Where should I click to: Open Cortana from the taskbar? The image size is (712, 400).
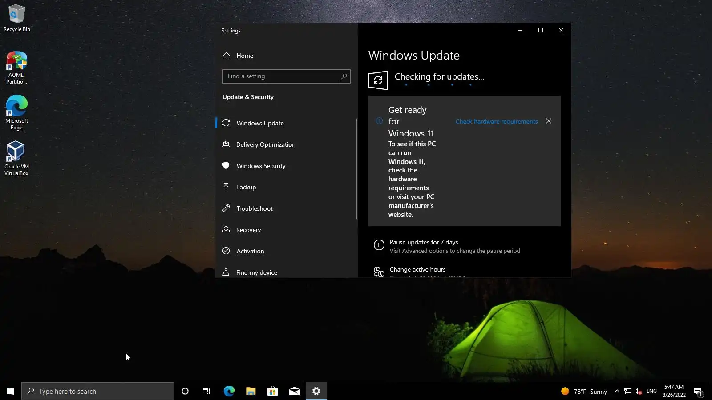(x=185, y=391)
